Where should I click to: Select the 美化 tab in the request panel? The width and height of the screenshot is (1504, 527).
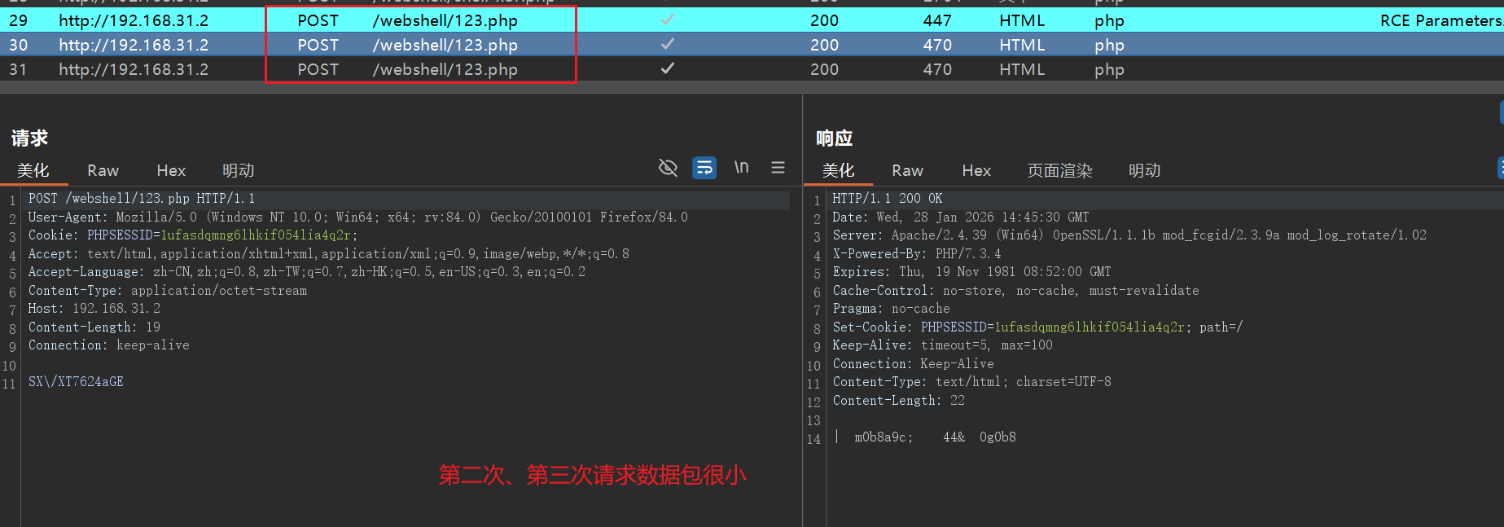(33, 170)
